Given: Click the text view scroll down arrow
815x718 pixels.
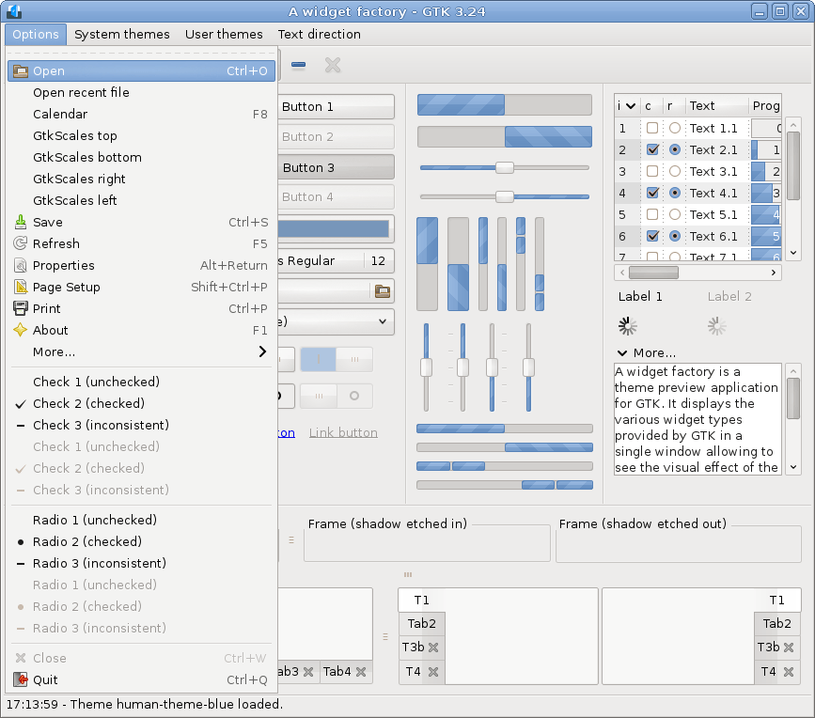Looking at the screenshot, I should [793, 467].
